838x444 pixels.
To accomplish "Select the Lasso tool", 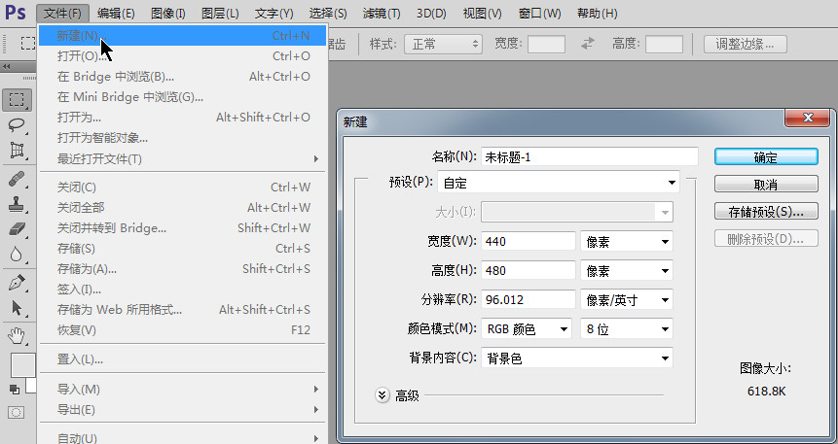I will point(17,125).
